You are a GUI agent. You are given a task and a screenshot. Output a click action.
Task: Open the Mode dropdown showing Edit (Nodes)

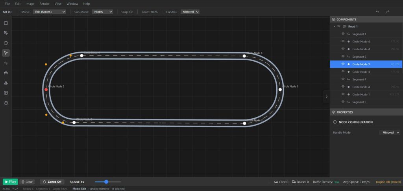49,12
